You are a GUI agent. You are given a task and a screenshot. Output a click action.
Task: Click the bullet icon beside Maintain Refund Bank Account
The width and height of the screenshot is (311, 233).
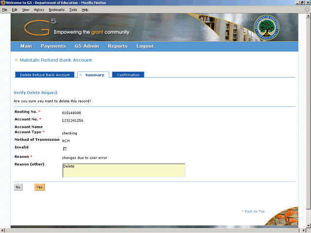16,60
